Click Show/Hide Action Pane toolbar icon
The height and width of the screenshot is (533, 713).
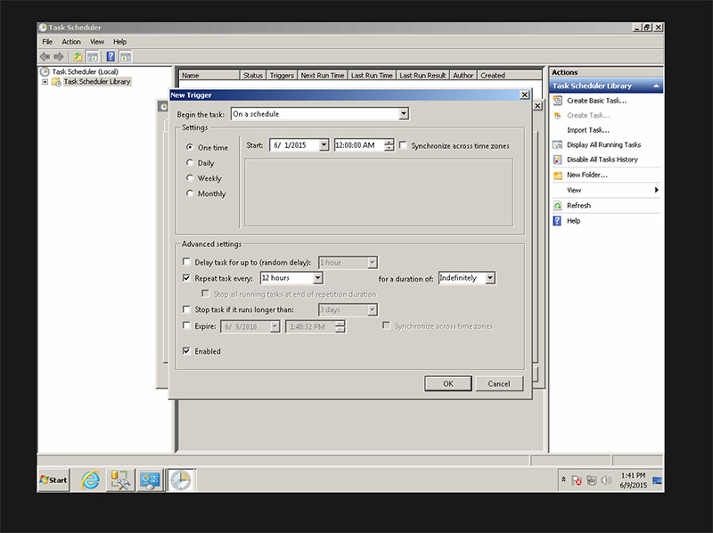tap(126, 56)
